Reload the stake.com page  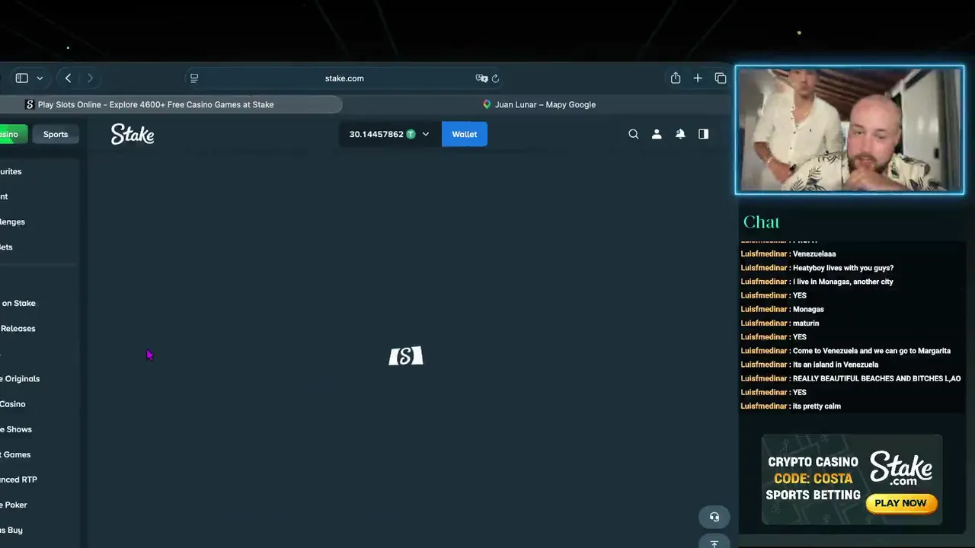coord(495,78)
